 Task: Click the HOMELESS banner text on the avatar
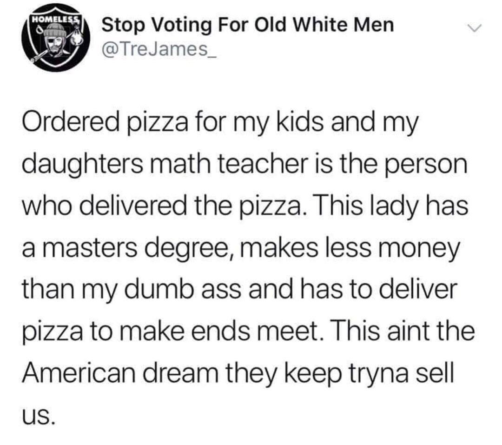[55, 21]
